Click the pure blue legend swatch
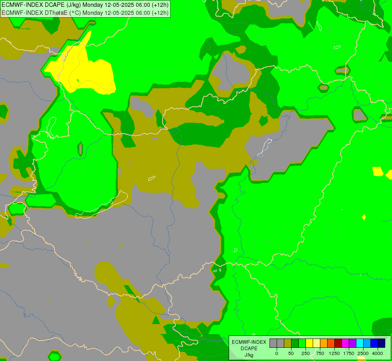The image size is (392, 361). point(374,343)
